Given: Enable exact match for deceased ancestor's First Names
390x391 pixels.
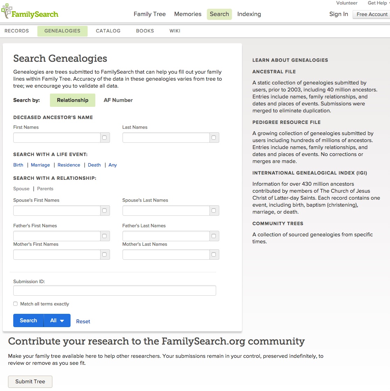Looking at the screenshot, I should [104, 138].
